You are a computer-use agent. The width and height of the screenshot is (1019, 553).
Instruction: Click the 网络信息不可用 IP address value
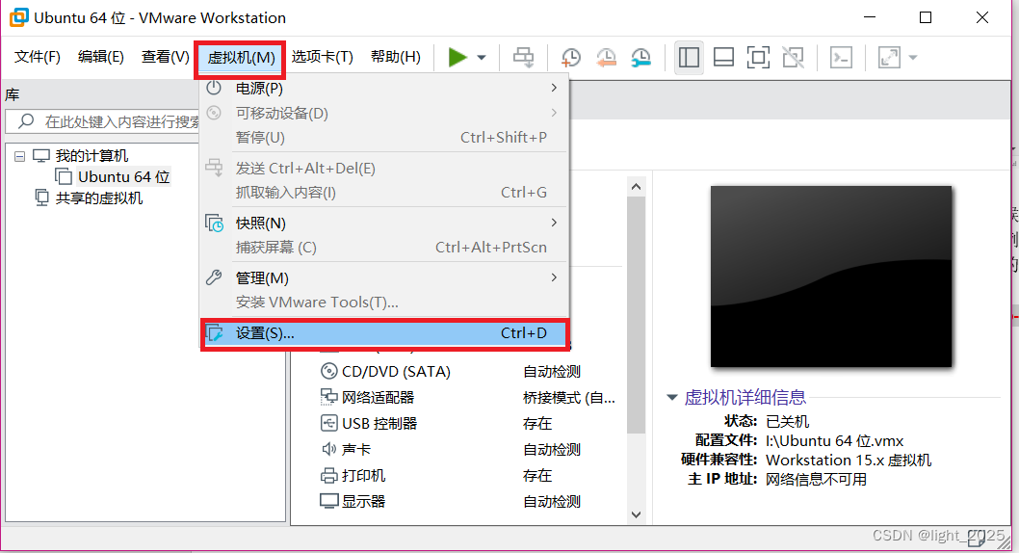pos(816,480)
